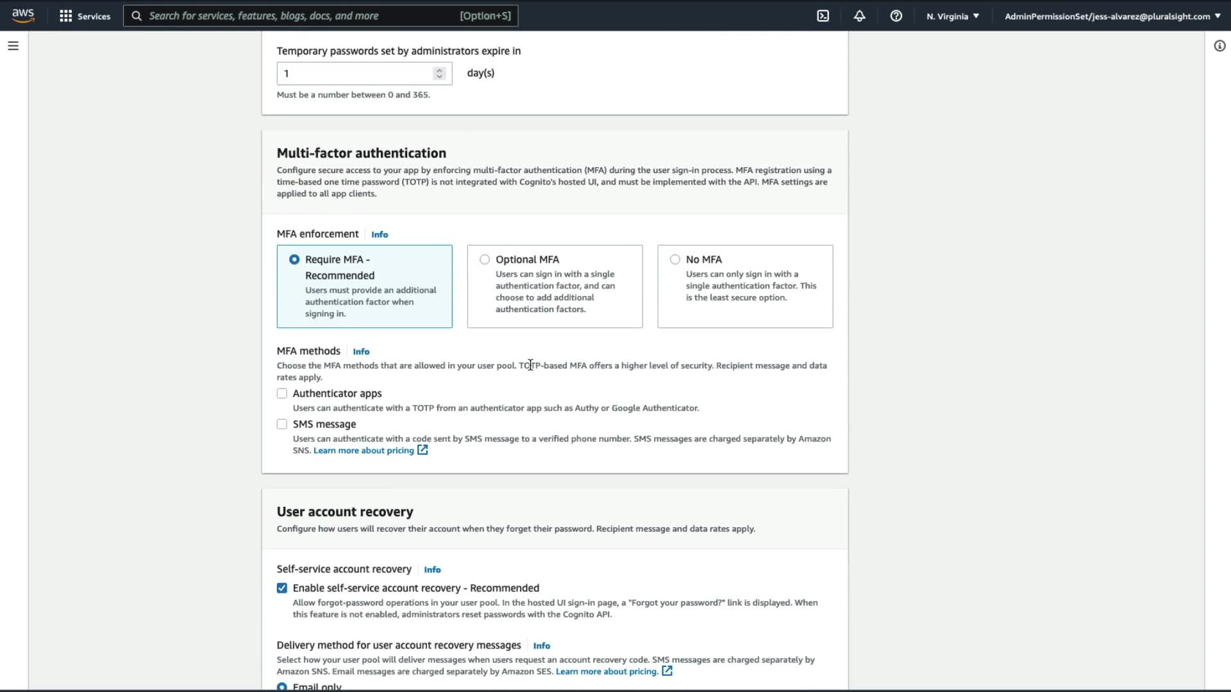This screenshot has width=1231, height=692.
Task: Focus the AWS services search field
Action: (301, 16)
